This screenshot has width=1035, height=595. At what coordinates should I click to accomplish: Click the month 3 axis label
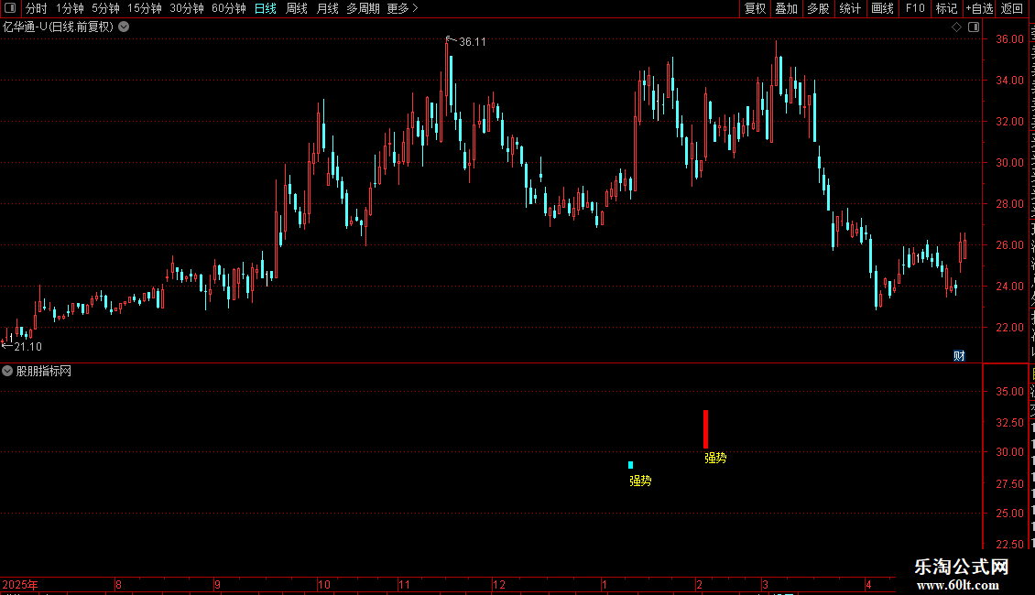point(765,584)
